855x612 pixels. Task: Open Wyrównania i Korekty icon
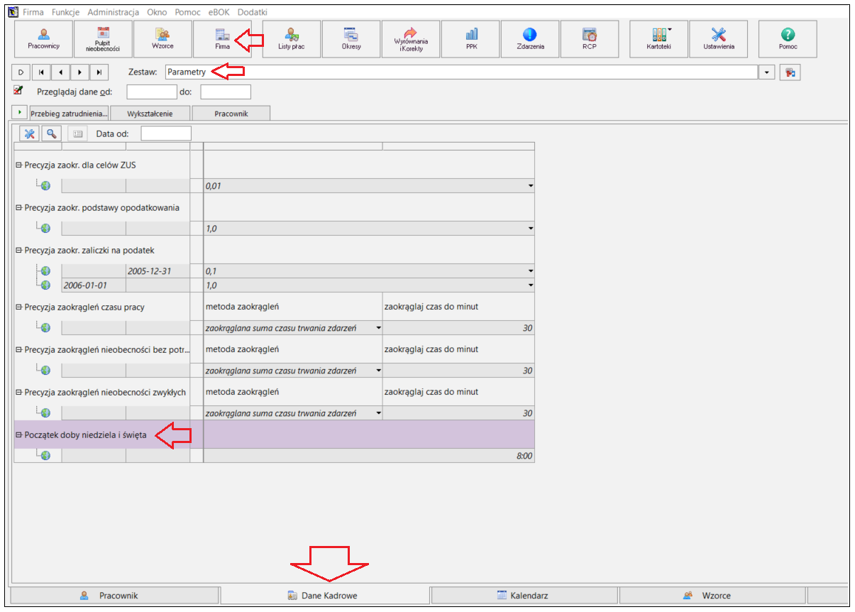click(x=411, y=33)
